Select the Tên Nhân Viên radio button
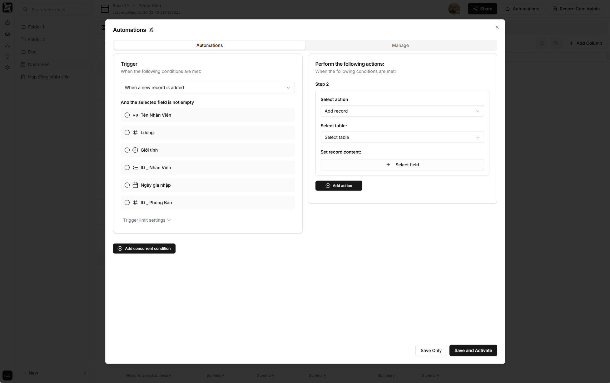The image size is (610, 383). 127,115
